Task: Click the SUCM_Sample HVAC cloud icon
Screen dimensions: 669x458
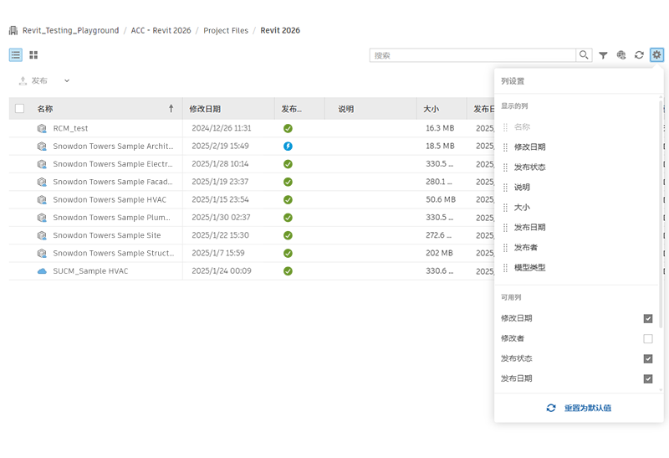Action: 42,271
